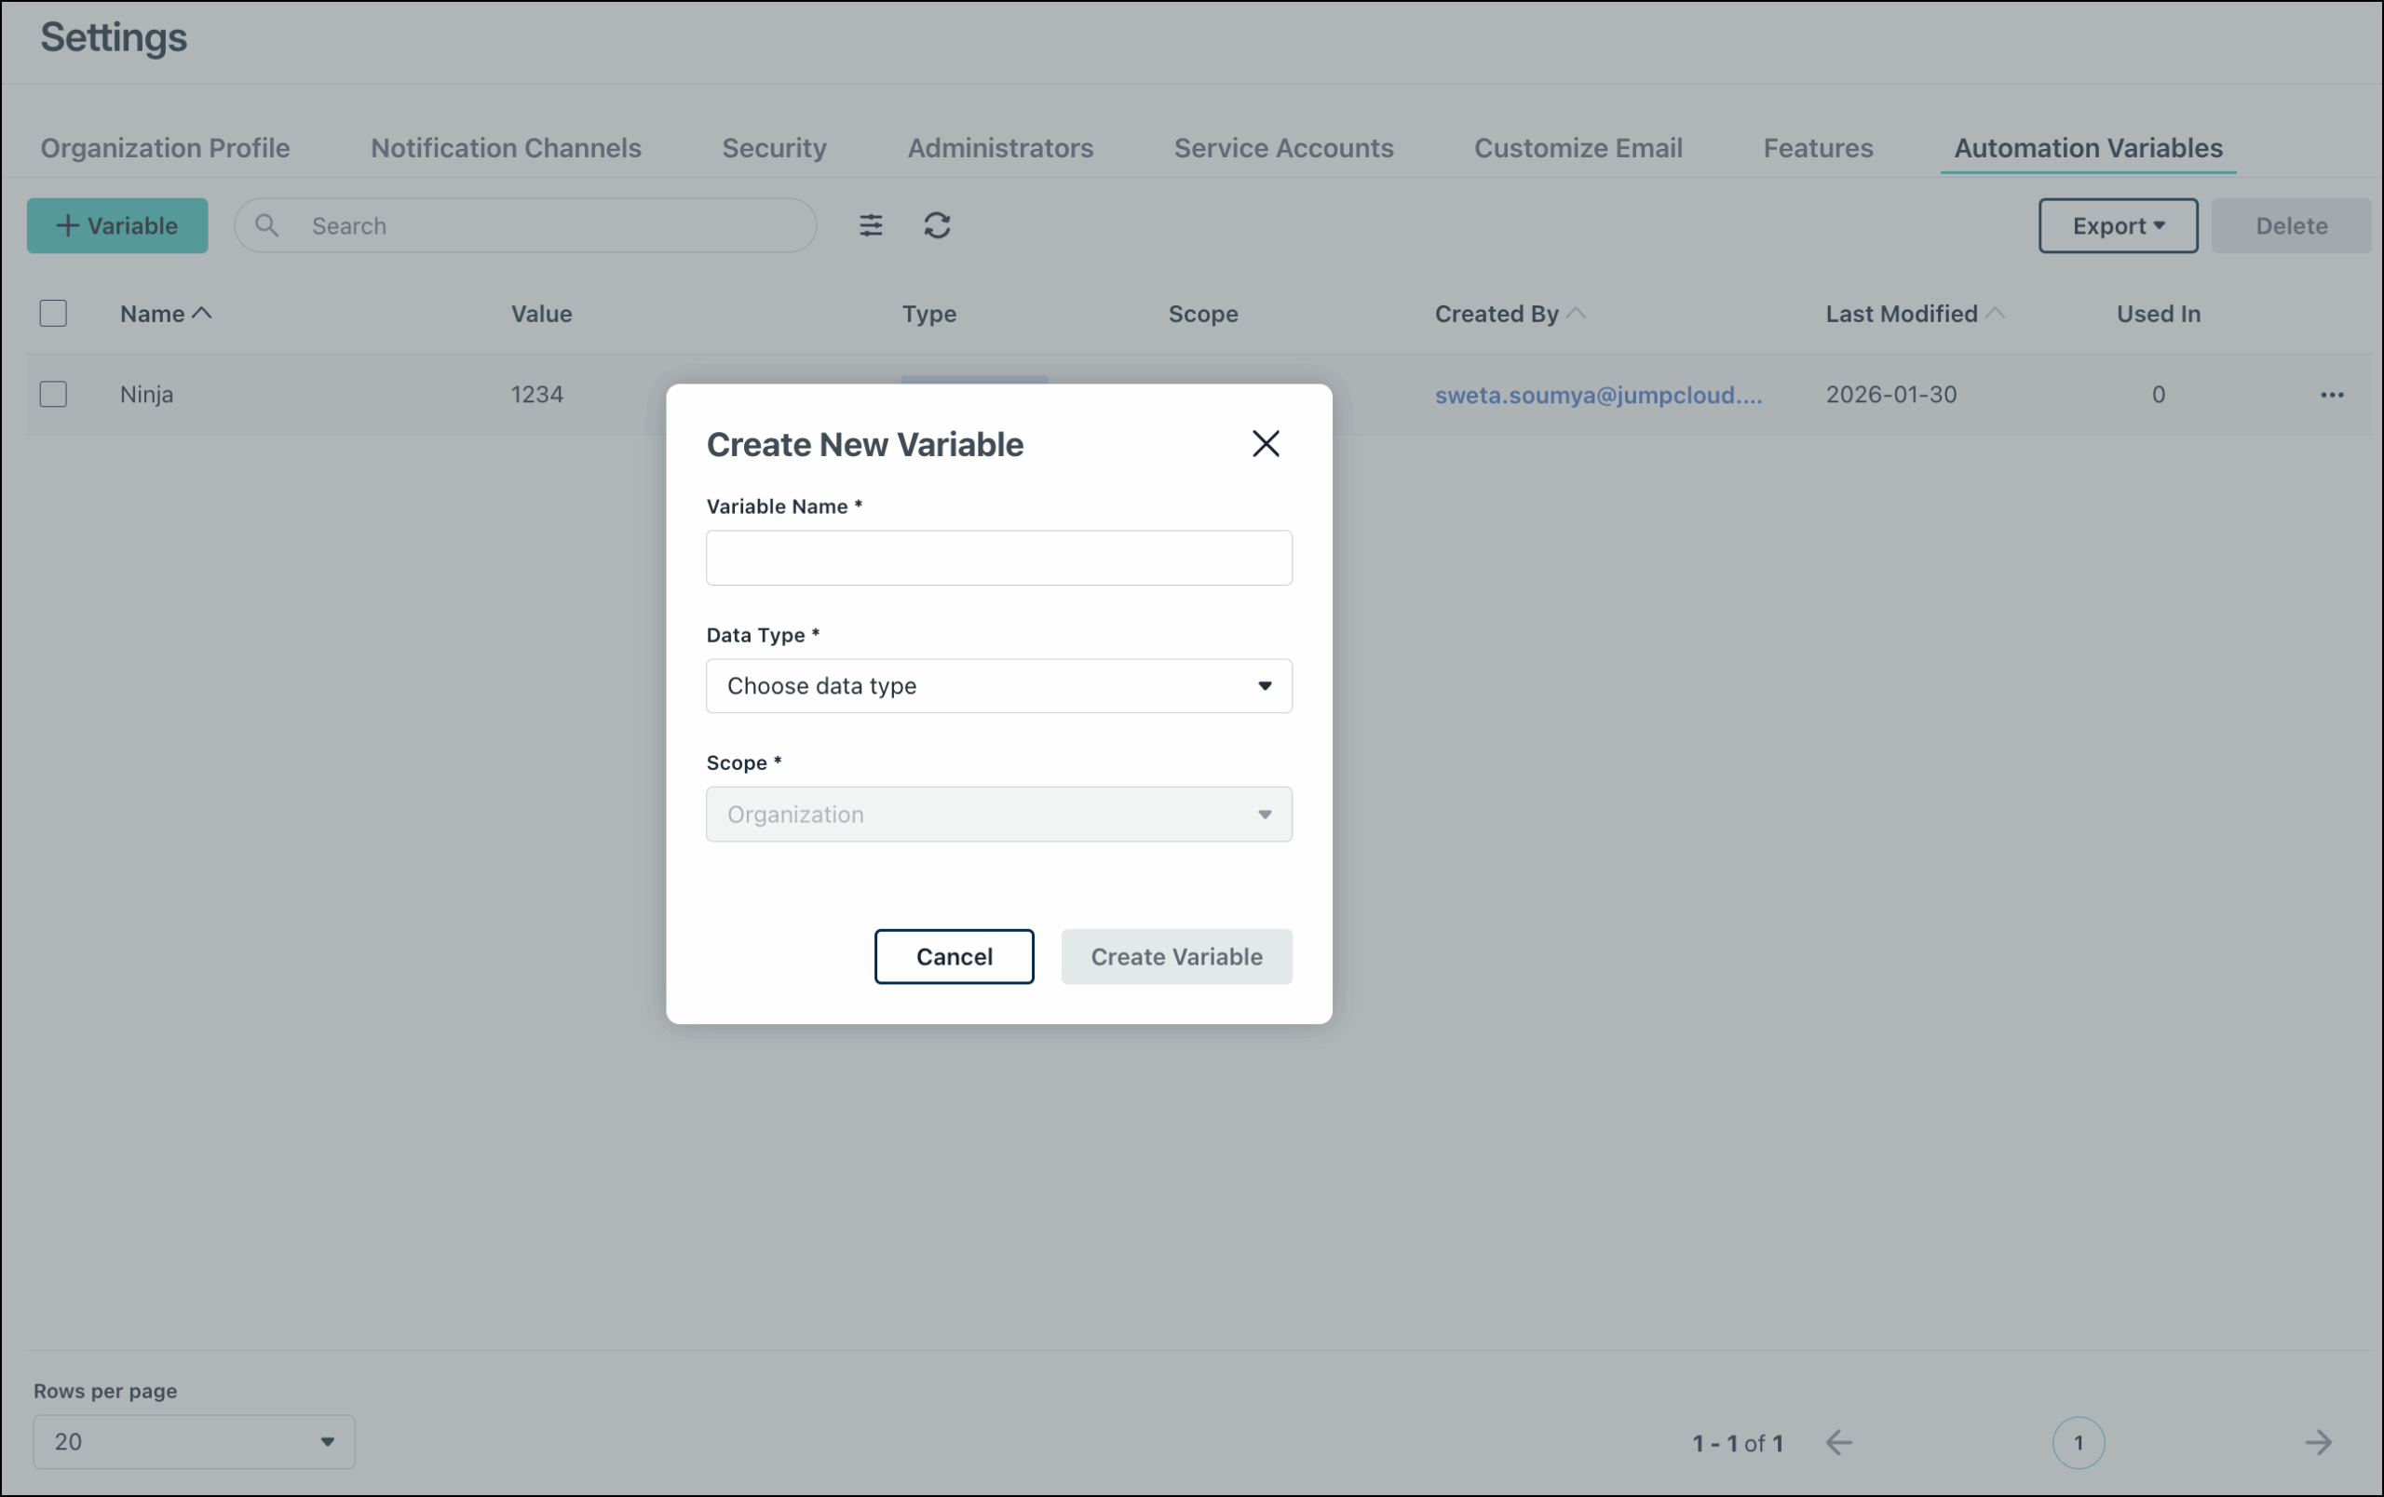Image resolution: width=2384 pixels, height=1497 pixels.
Task: Sort by Last Modified column arrow
Action: (x=1995, y=314)
